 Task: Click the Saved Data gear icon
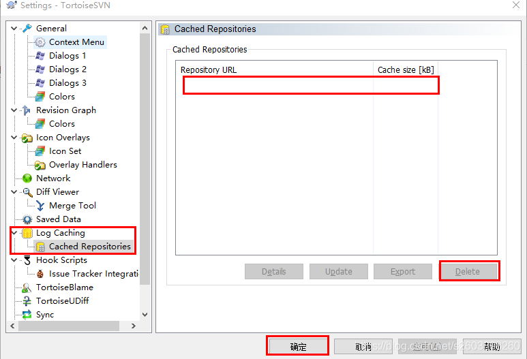click(x=27, y=219)
